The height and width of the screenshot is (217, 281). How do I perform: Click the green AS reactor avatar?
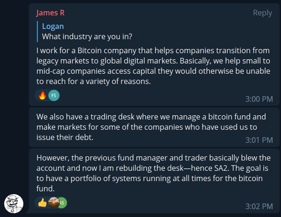point(63,203)
